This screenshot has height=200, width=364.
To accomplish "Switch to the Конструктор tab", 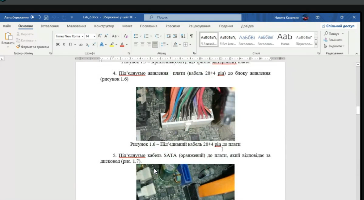I will pyautogui.click(x=104, y=26).
